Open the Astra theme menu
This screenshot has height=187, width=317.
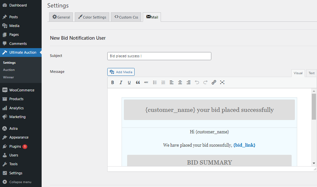(x=21, y=128)
